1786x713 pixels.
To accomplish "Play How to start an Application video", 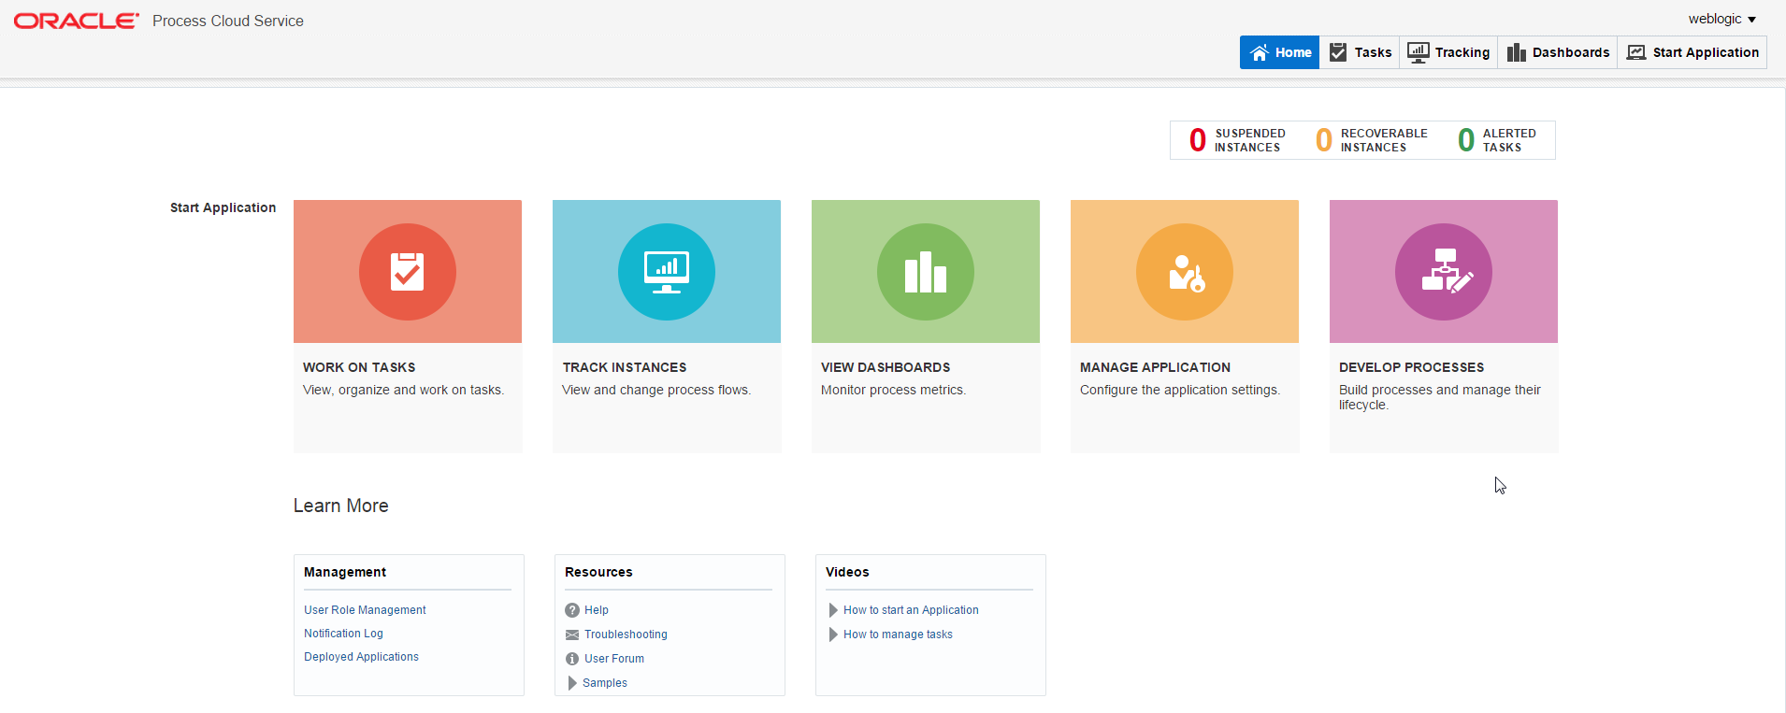I will pos(911,610).
